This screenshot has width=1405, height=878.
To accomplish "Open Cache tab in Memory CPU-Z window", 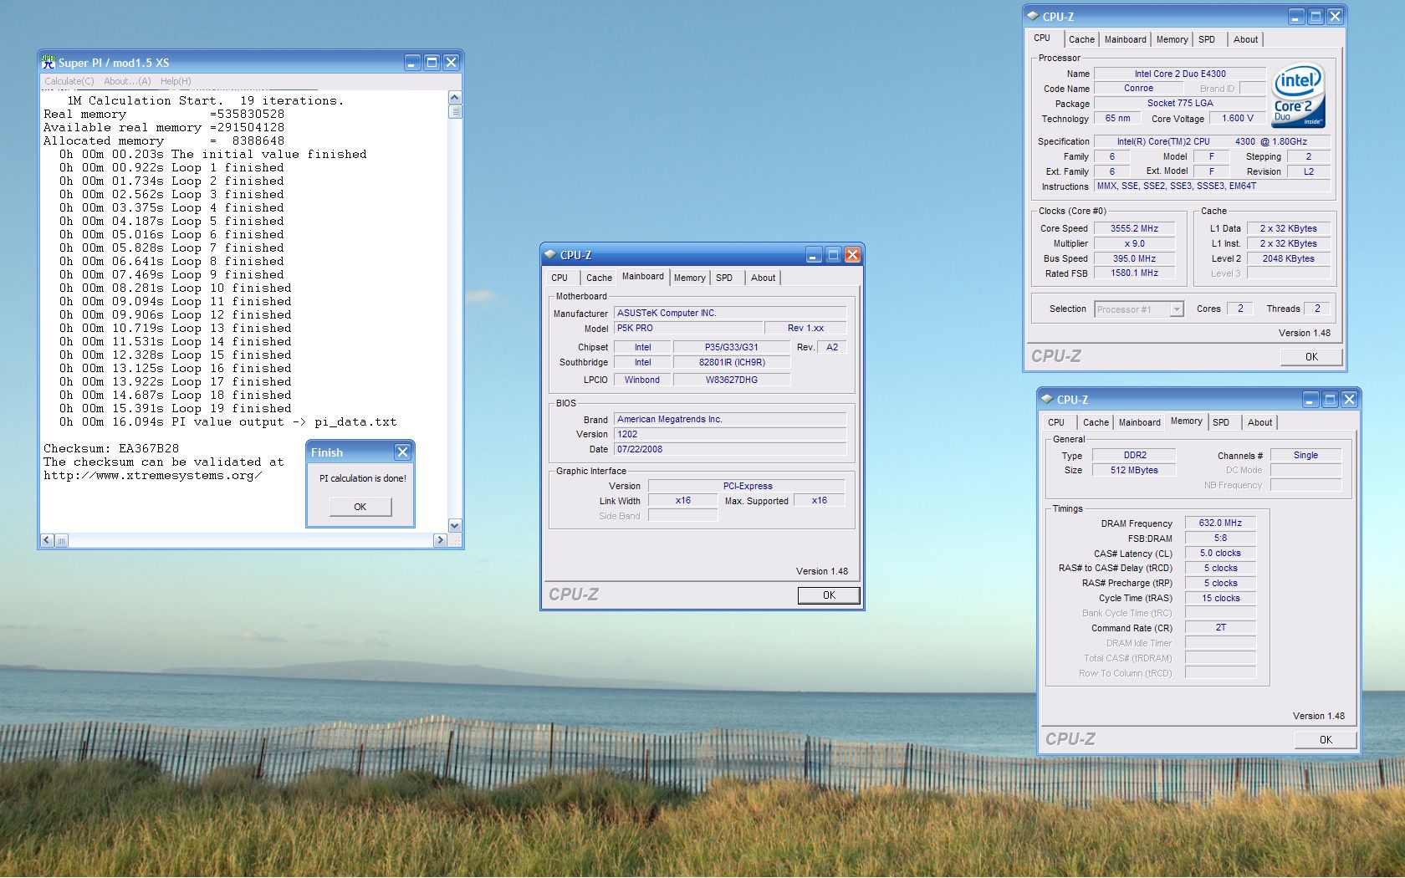I will [1096, 422].
